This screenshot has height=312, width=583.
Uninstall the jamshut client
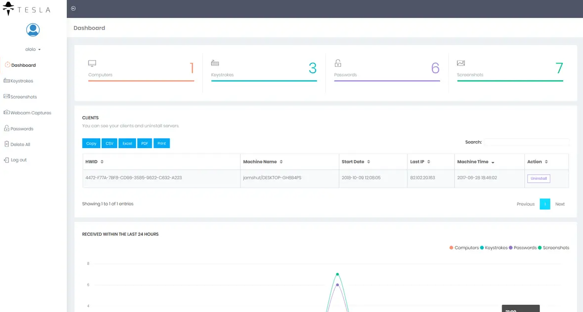coord(538,178)
